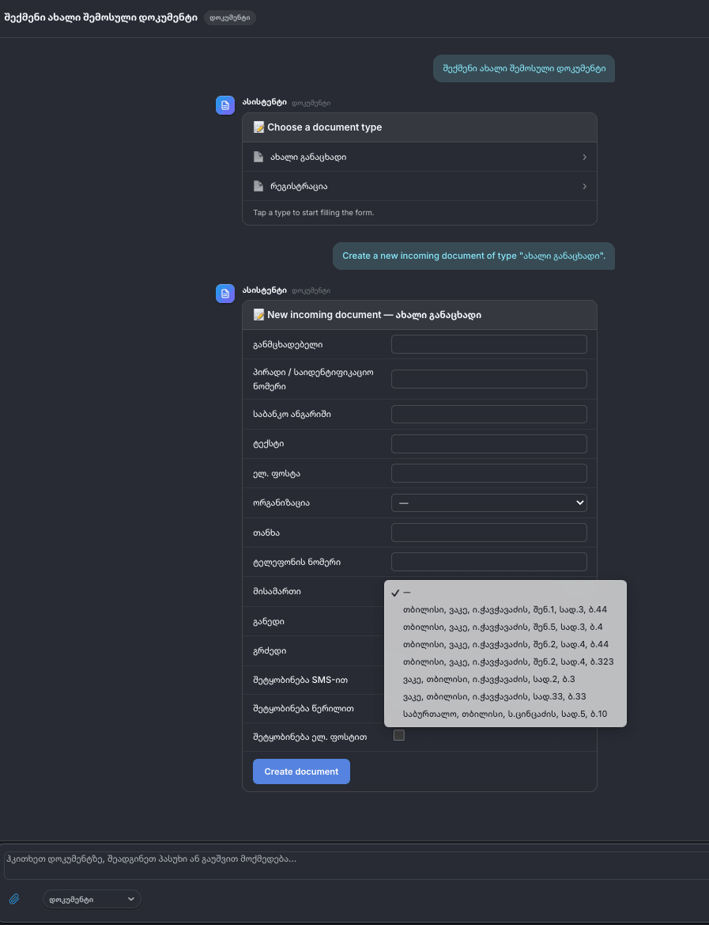Select the საბურთალო, ს.ცინცაძის address option

pos(505,714)
